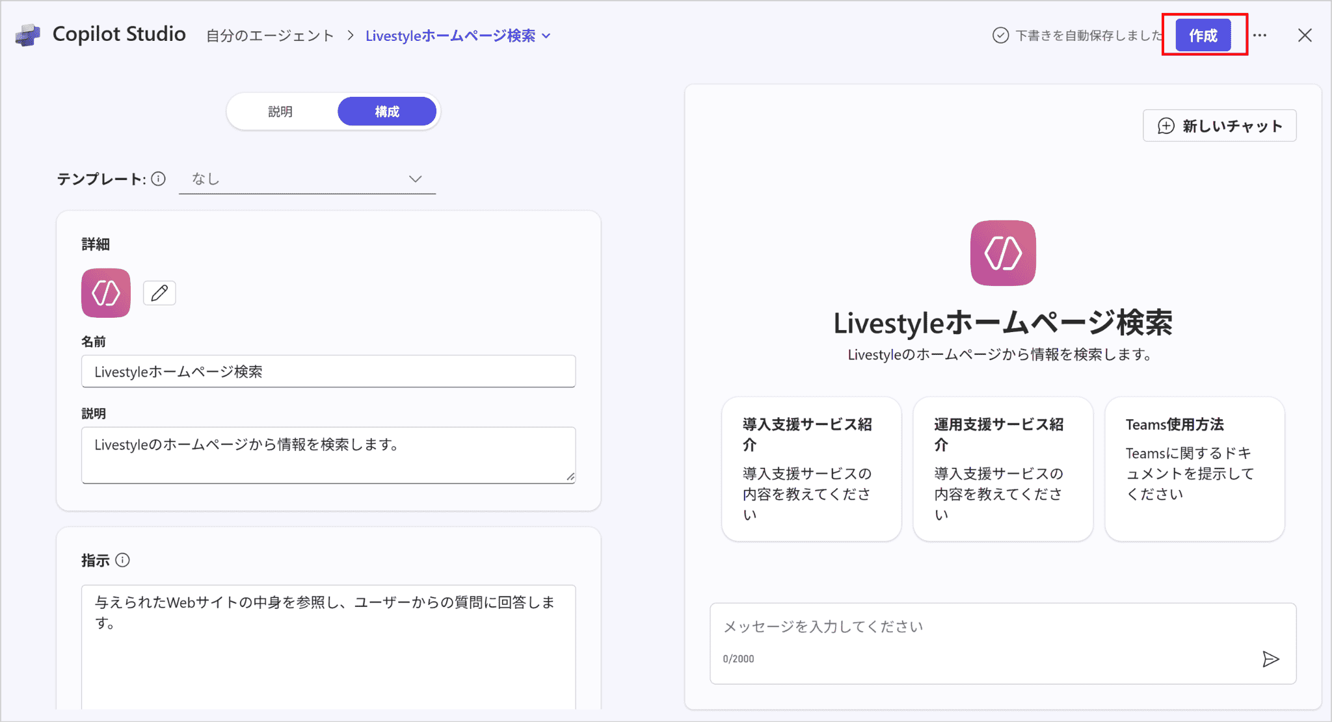Click the agent icon in 詳細 section
1332x722 pixels.
[106, 293]
